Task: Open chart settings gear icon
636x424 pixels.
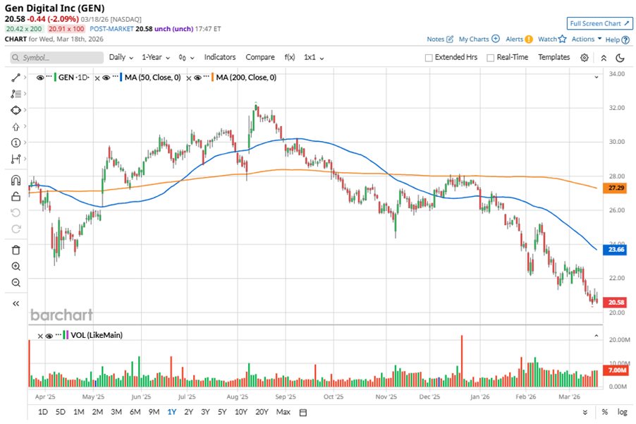Action: (x=585, y=58)
